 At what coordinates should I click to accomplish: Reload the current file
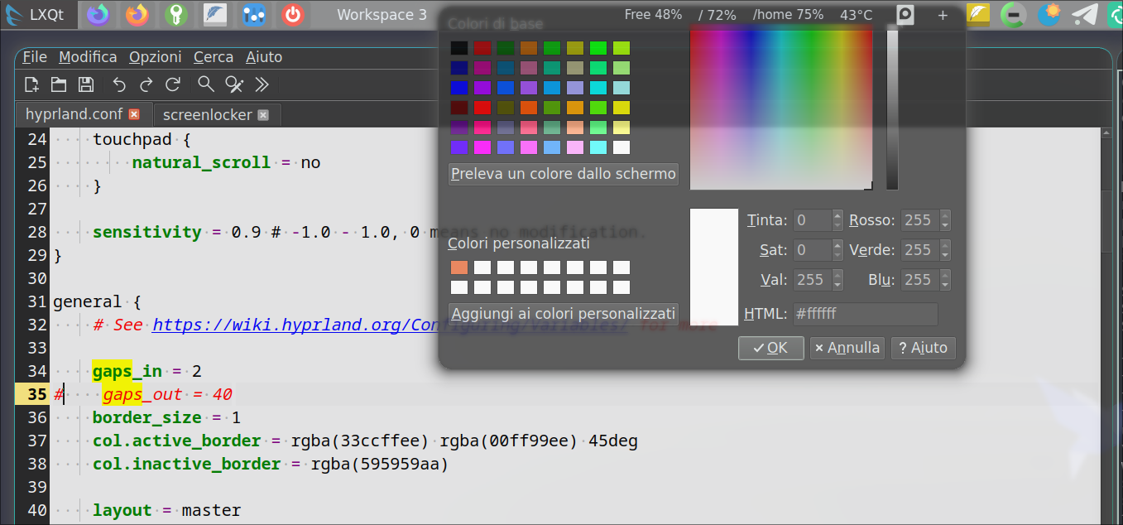coord(173,84)
